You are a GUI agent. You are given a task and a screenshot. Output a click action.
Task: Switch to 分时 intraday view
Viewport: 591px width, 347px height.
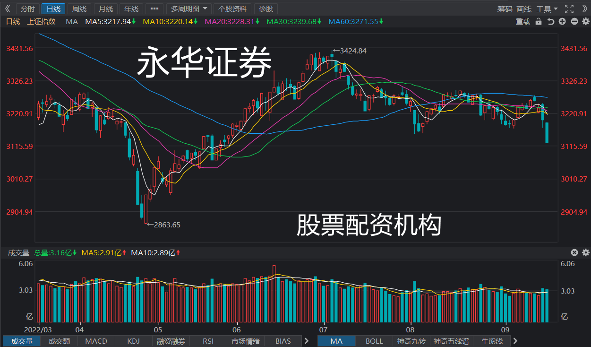28,9
